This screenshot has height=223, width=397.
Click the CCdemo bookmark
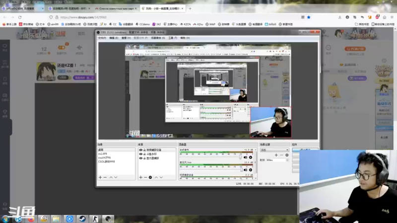[x=142, y=24]
